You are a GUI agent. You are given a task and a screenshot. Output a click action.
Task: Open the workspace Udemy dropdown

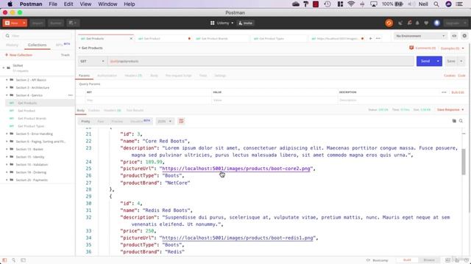click(x=222, y=23)
